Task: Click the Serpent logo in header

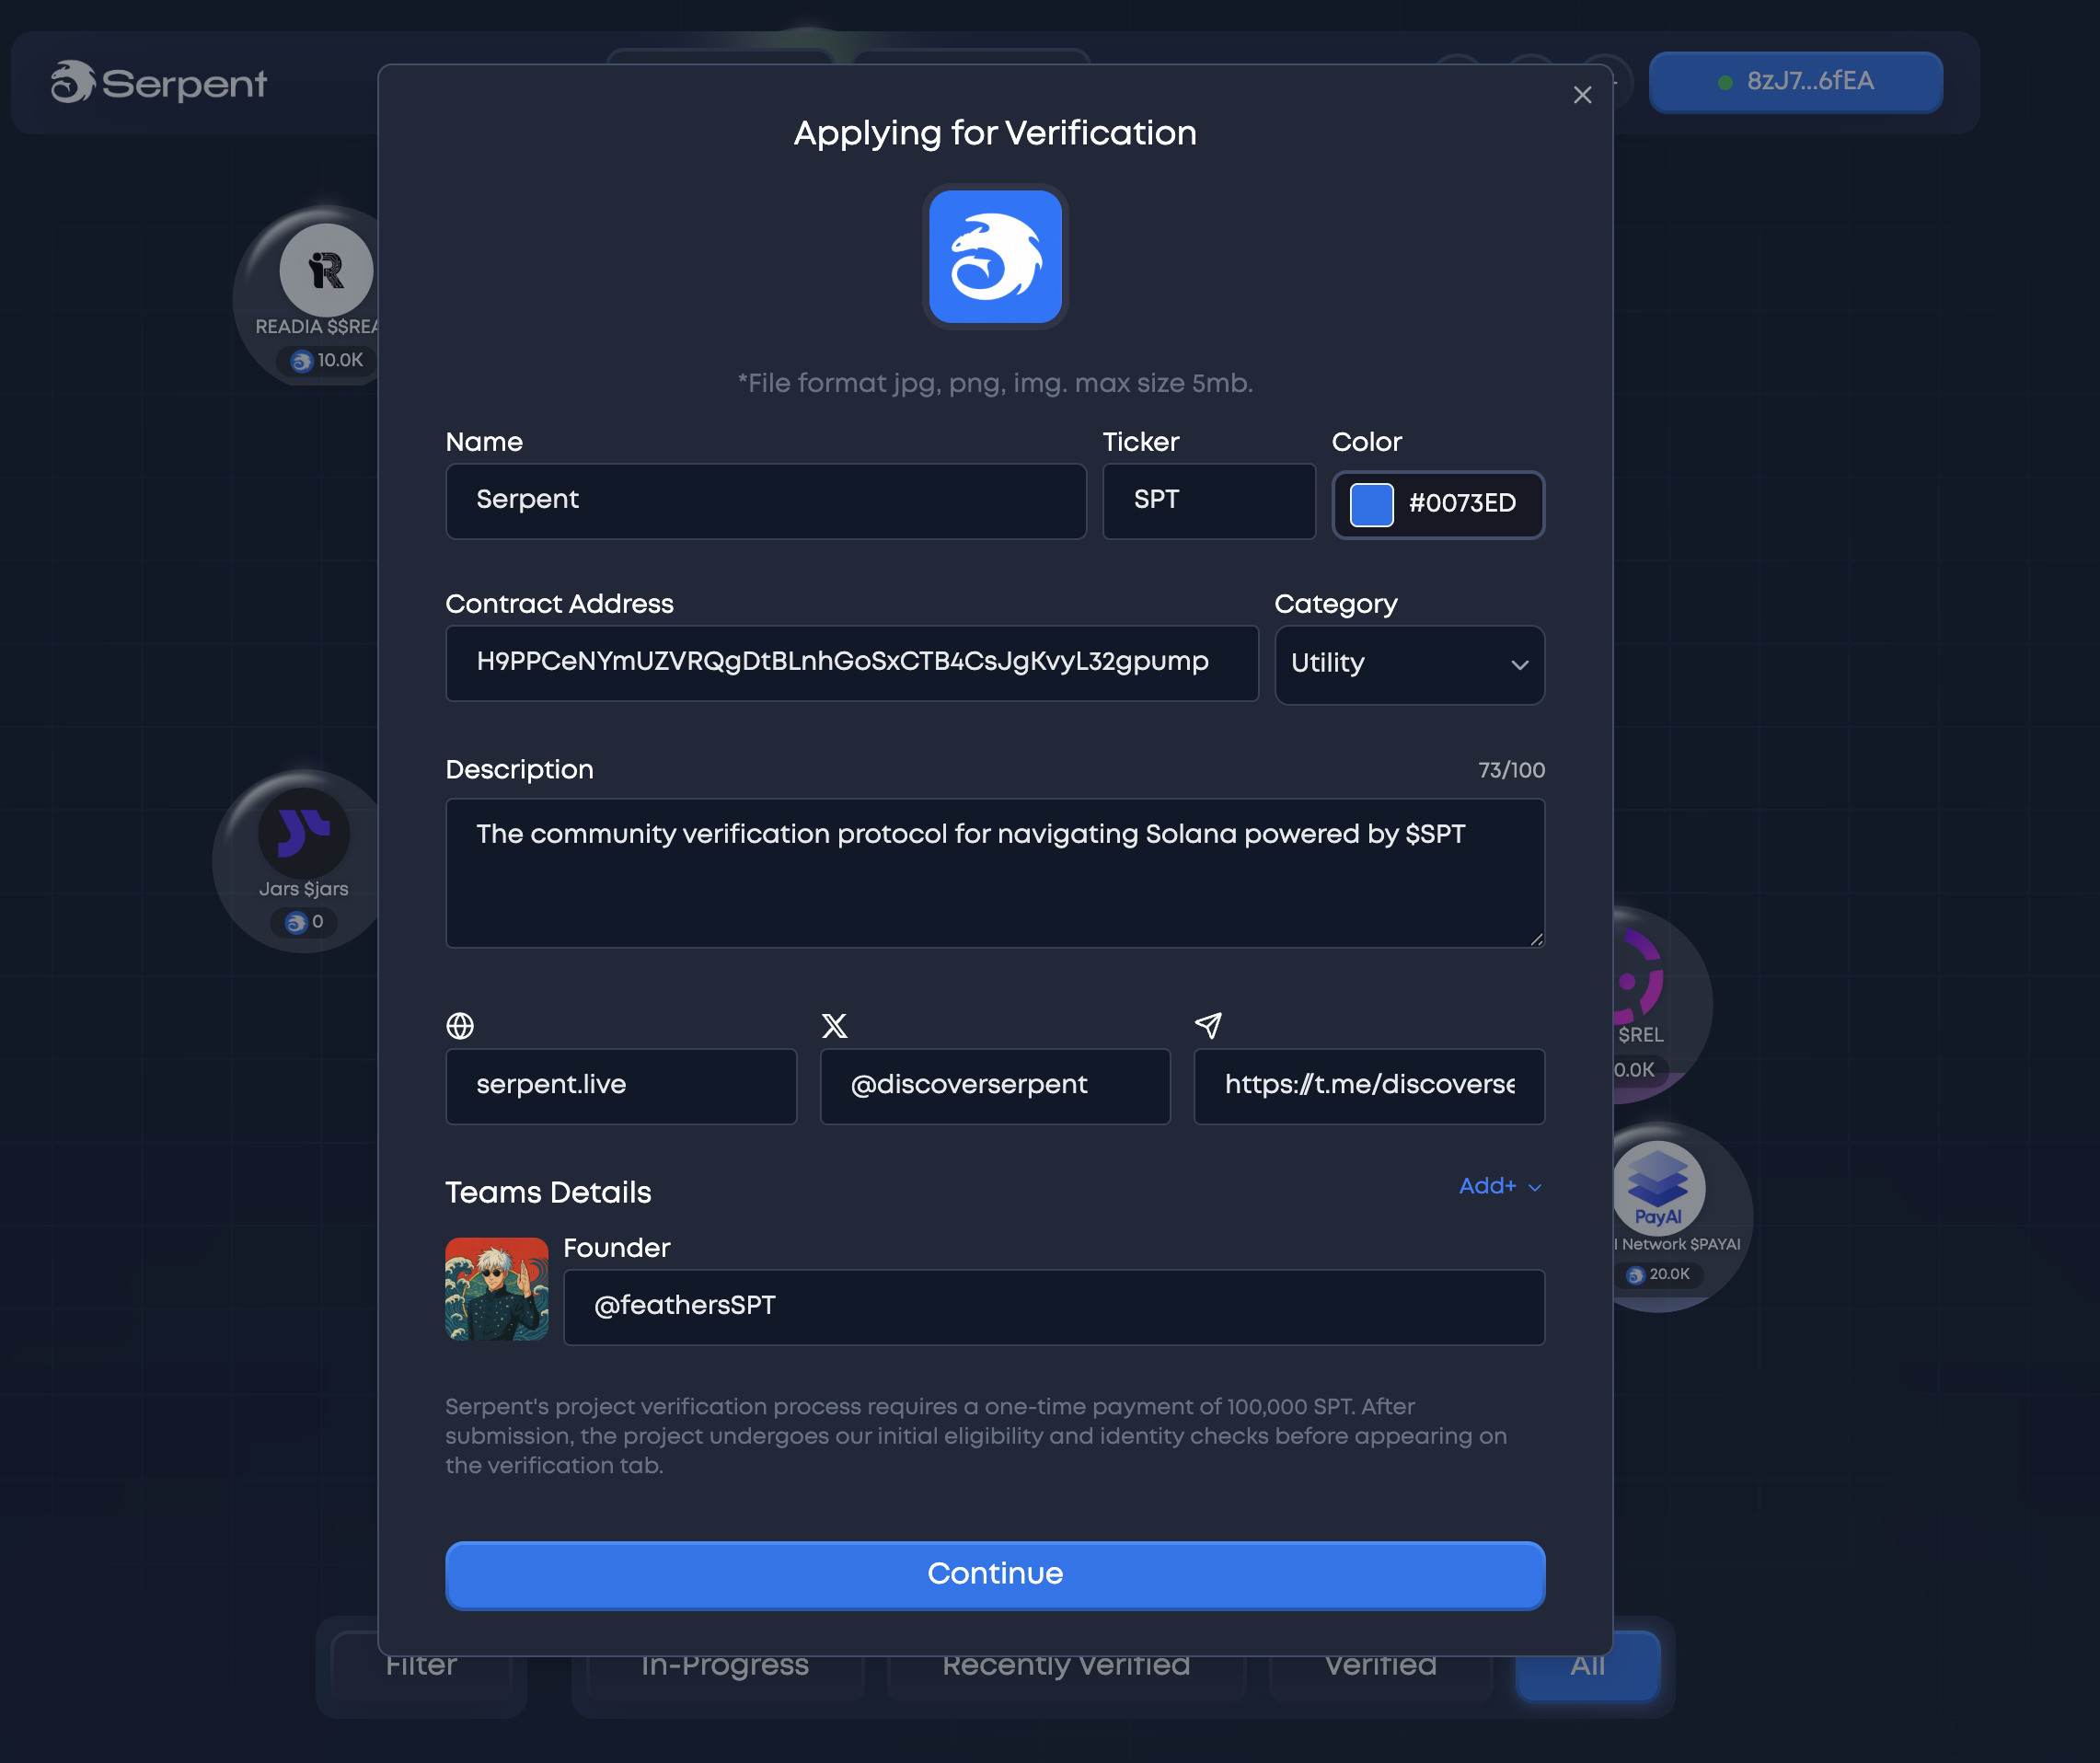Action: (160, 83)
